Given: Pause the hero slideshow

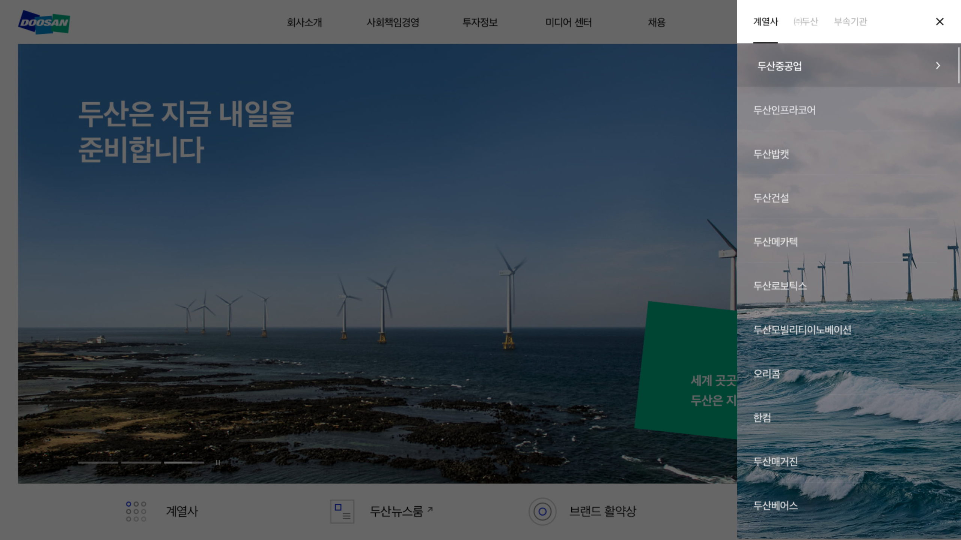Looking at the screenshot, I should click(218, 462).
